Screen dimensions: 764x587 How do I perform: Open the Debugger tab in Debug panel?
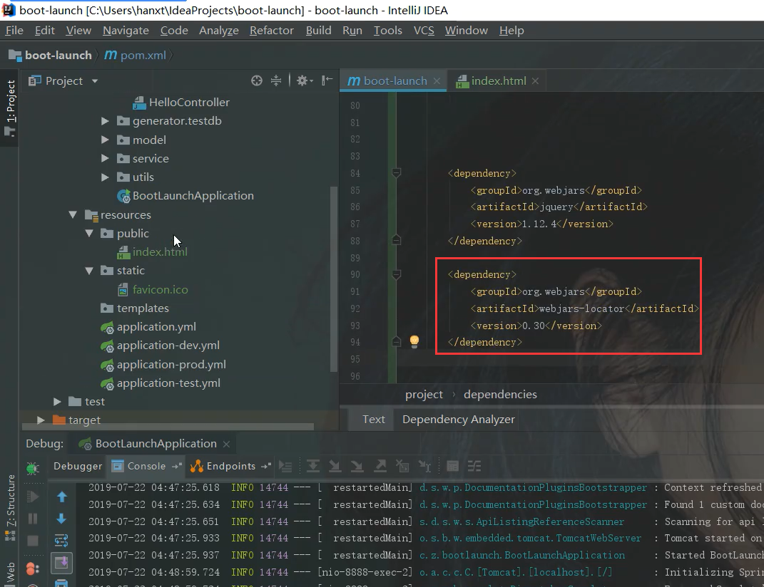[78, 467]
